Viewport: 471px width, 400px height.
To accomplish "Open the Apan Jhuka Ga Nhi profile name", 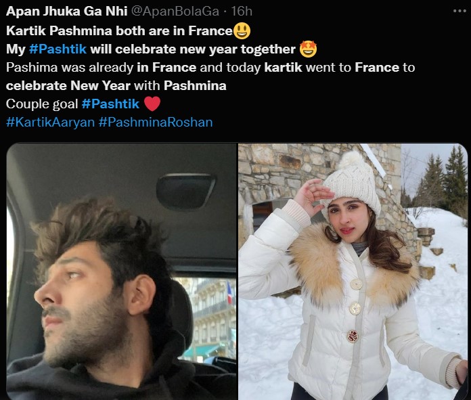I will point(67,12).
